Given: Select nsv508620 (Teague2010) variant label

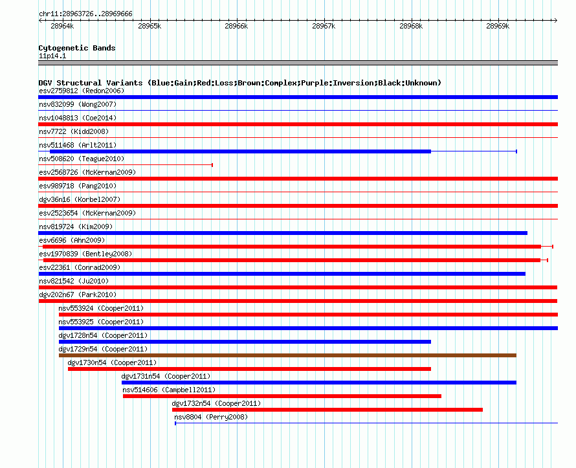Looking at the screenshot, I should point(82,159).
